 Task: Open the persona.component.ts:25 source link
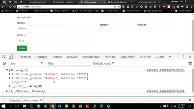pos(166,91)
